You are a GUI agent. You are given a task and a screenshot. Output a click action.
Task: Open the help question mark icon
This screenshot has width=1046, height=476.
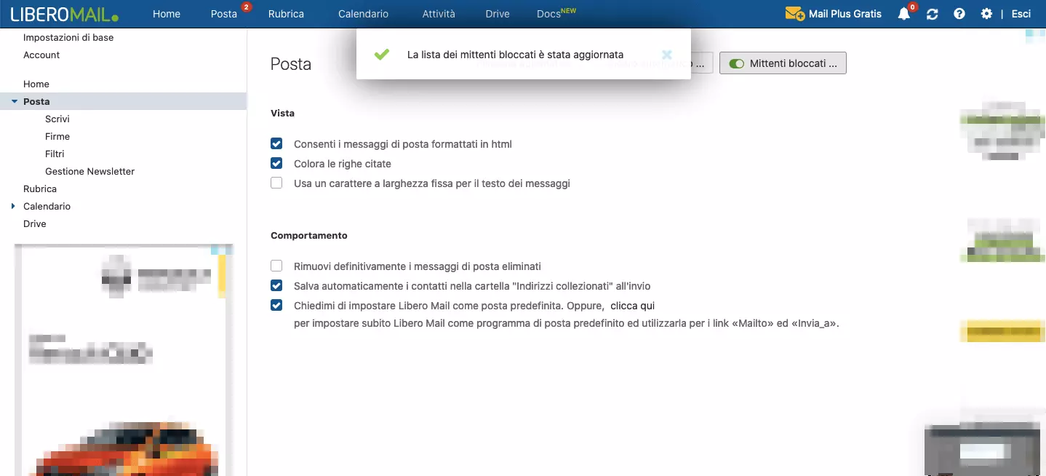959,14
